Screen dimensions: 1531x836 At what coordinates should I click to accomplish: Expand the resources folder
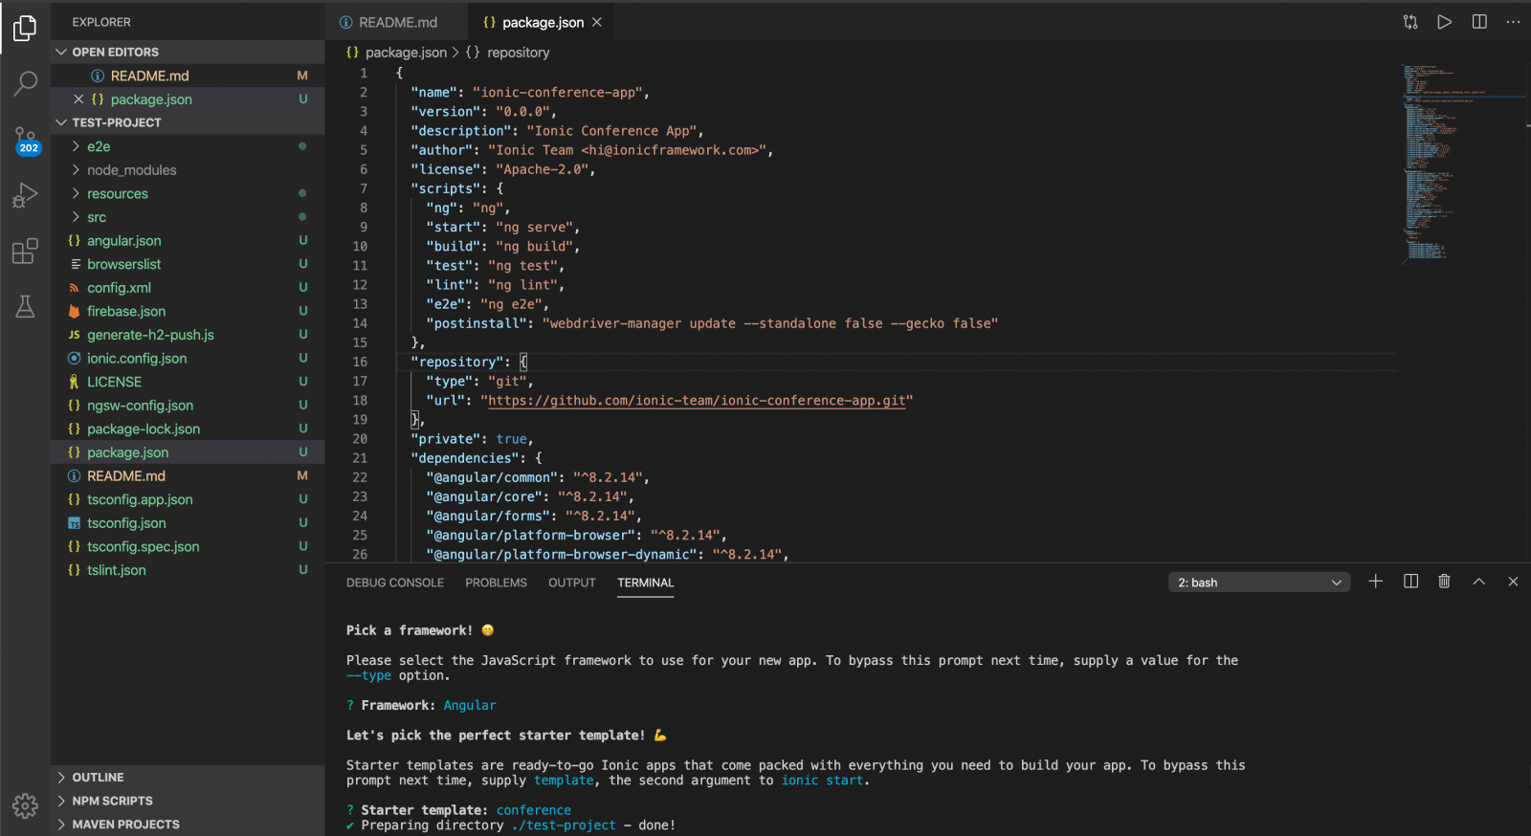click(x=188, y=193)
